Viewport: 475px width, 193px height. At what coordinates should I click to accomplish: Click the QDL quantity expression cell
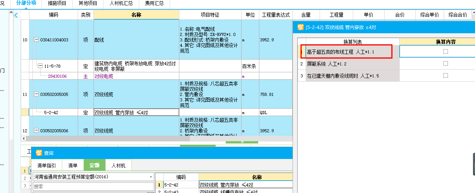(276, 113)
